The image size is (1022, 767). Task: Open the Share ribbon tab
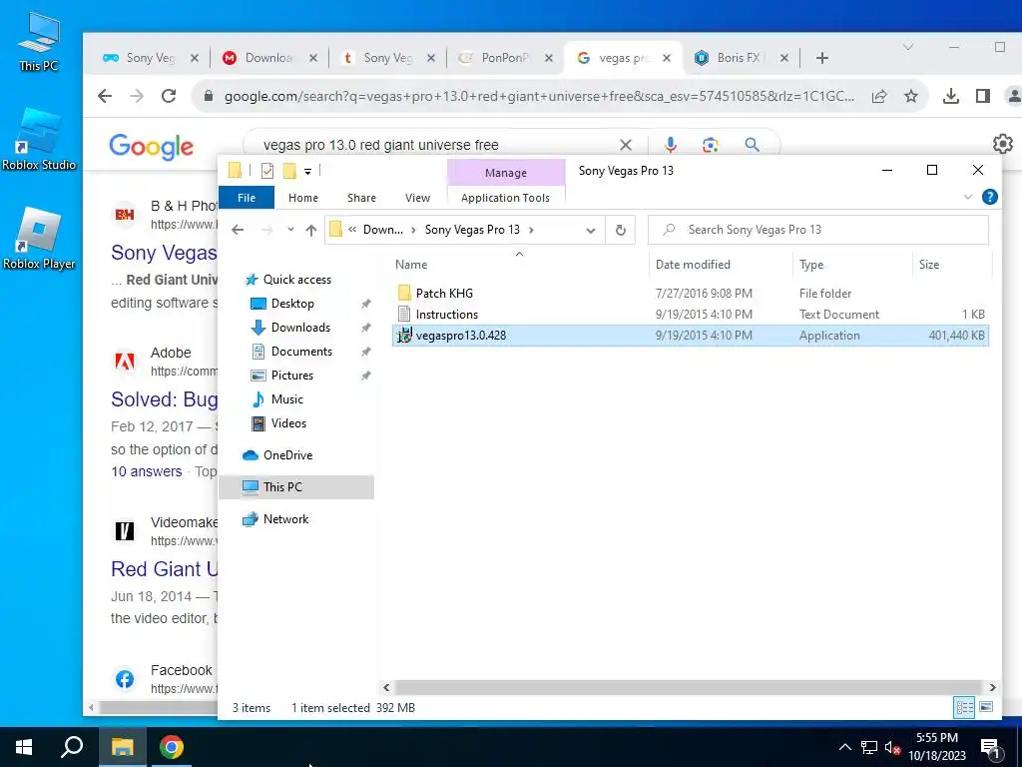click(361, 198)
